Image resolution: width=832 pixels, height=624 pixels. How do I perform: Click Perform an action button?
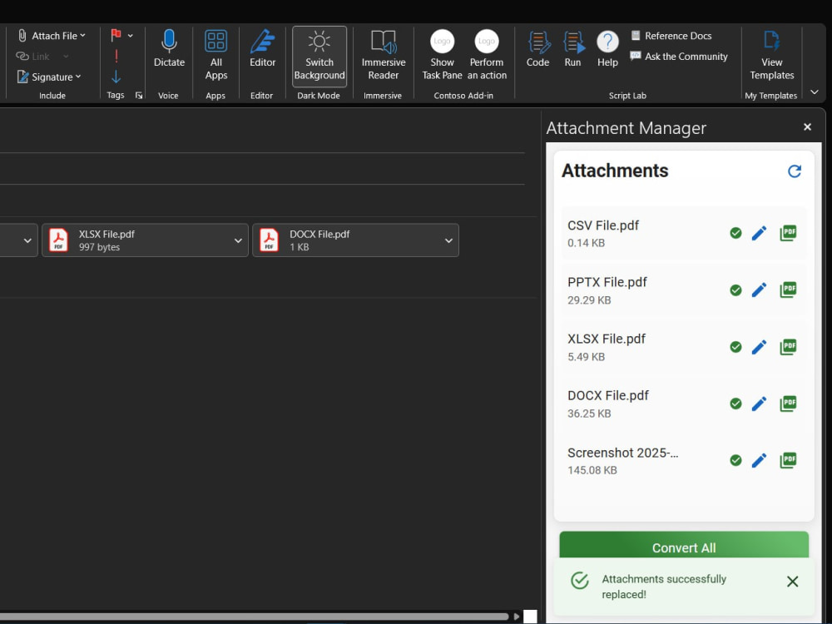(487, 55)
